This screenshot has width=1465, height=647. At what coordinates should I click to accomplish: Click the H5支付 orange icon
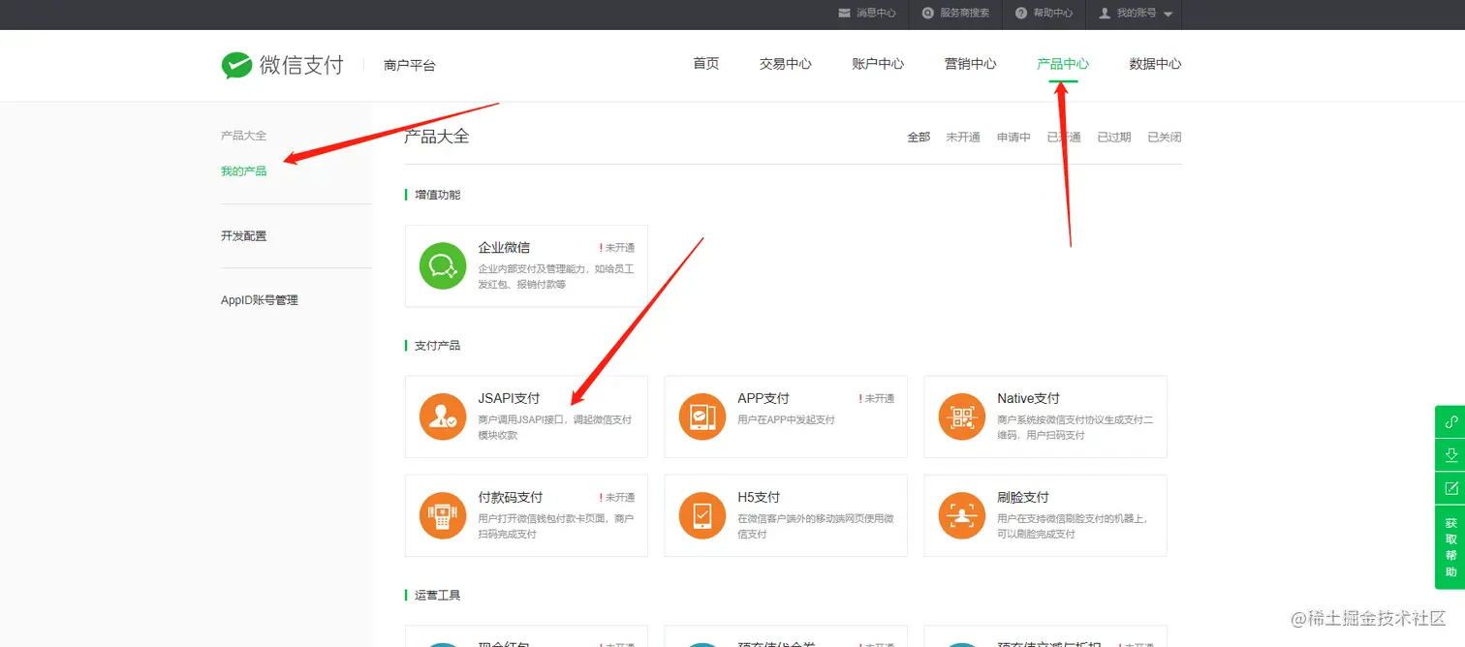click(x=702, y=515)
